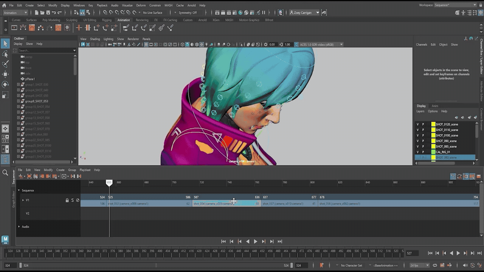Open the Playblast menu in the Sequencer

pos(85,170)
